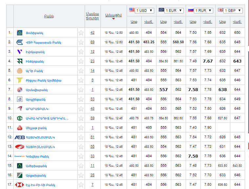Sort by GBP buy rate header
Viewport: 249px width, 189px height.
click(222, 22)
